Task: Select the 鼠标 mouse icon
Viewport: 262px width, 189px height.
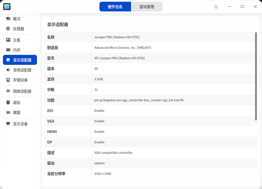Action: tap(8, 102)
